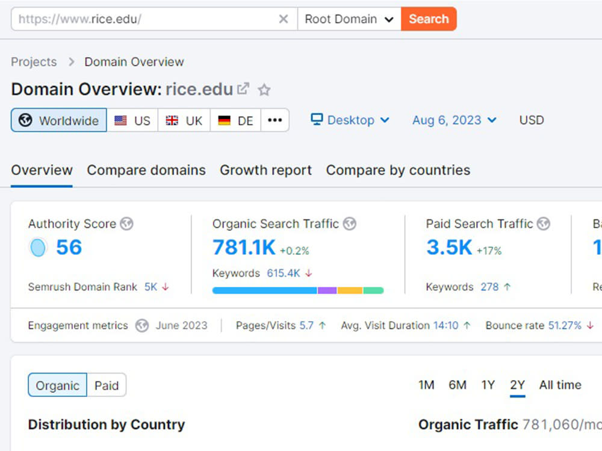This screenshot has height=451, width=602.
Task: Click globe icon next to Paid Search Traffic
Action: click(x=543, y=224)
